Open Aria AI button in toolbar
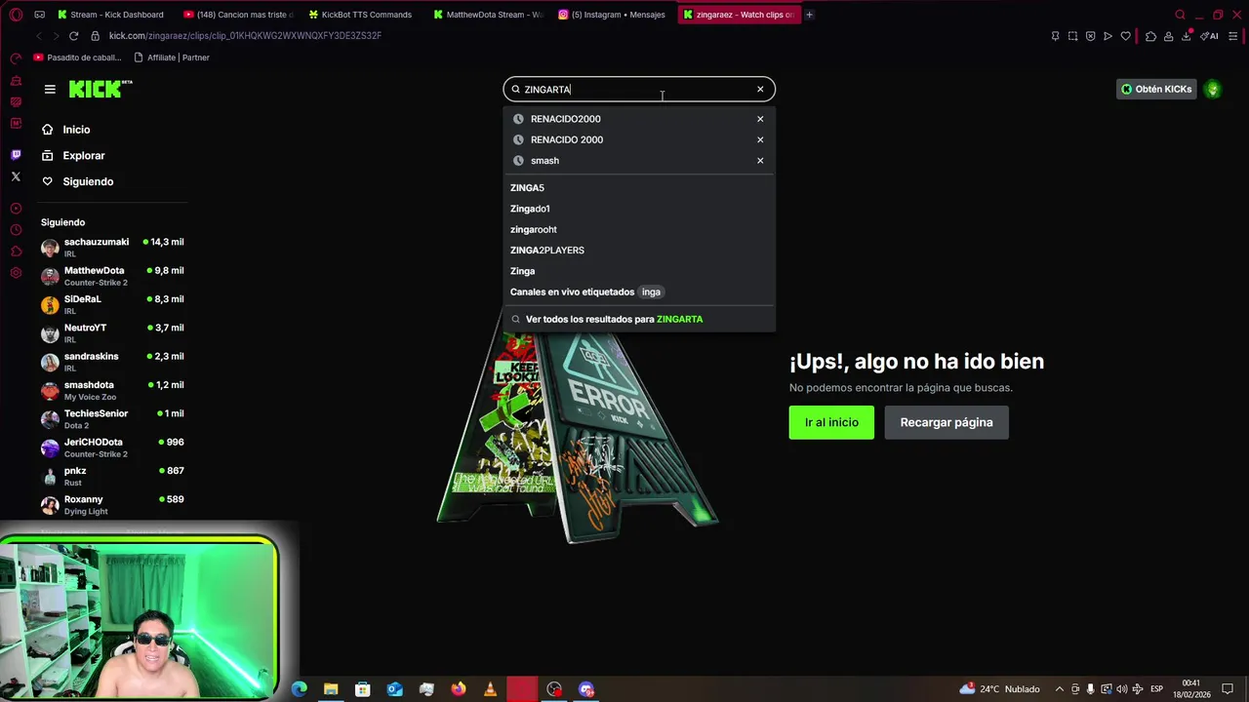This screenshot has width=1249, height=702. [x=1210, y=36]
